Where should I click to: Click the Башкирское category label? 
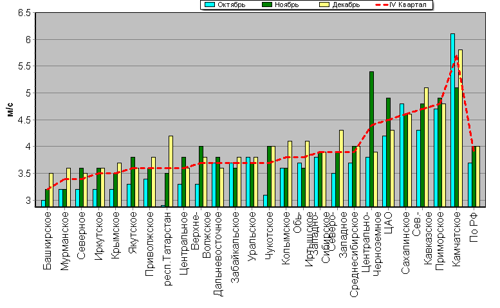[x=47, y=240]
